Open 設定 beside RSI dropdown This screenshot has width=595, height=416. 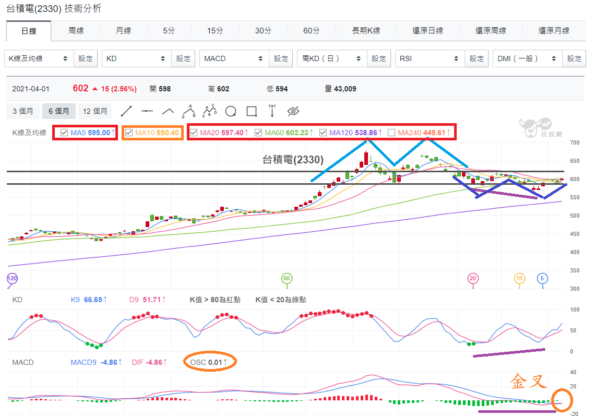(x=477, y=58)
